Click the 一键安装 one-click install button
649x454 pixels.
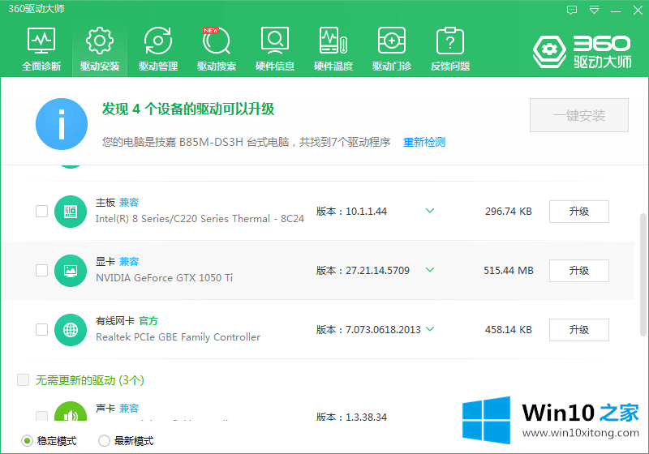click(579, 115)
